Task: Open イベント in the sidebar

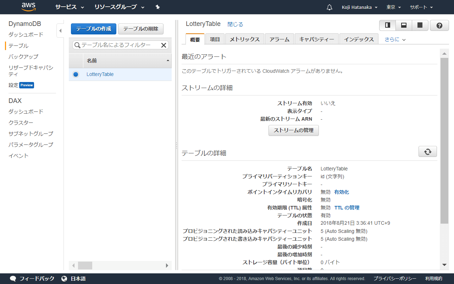Action: [18, 155]
